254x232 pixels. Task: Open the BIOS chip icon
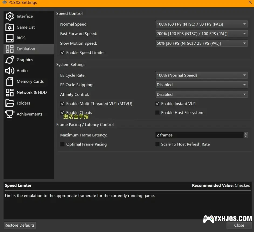pyautogui.click(x=10, y=38)
